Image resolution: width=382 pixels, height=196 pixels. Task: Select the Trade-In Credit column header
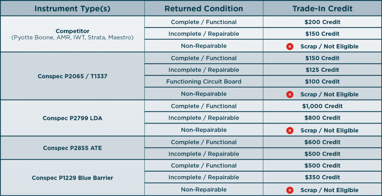click(322, 9)
